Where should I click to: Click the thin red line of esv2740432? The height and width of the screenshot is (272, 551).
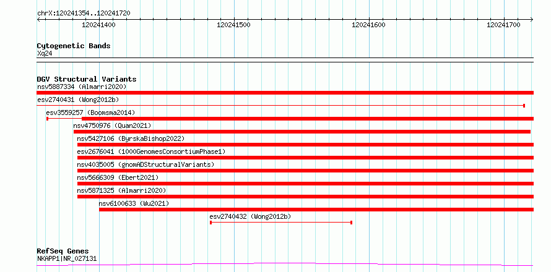(281, 223)
